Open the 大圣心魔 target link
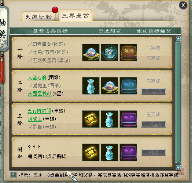192x183 pixels. pyautogui.click(x=37, y=78)
